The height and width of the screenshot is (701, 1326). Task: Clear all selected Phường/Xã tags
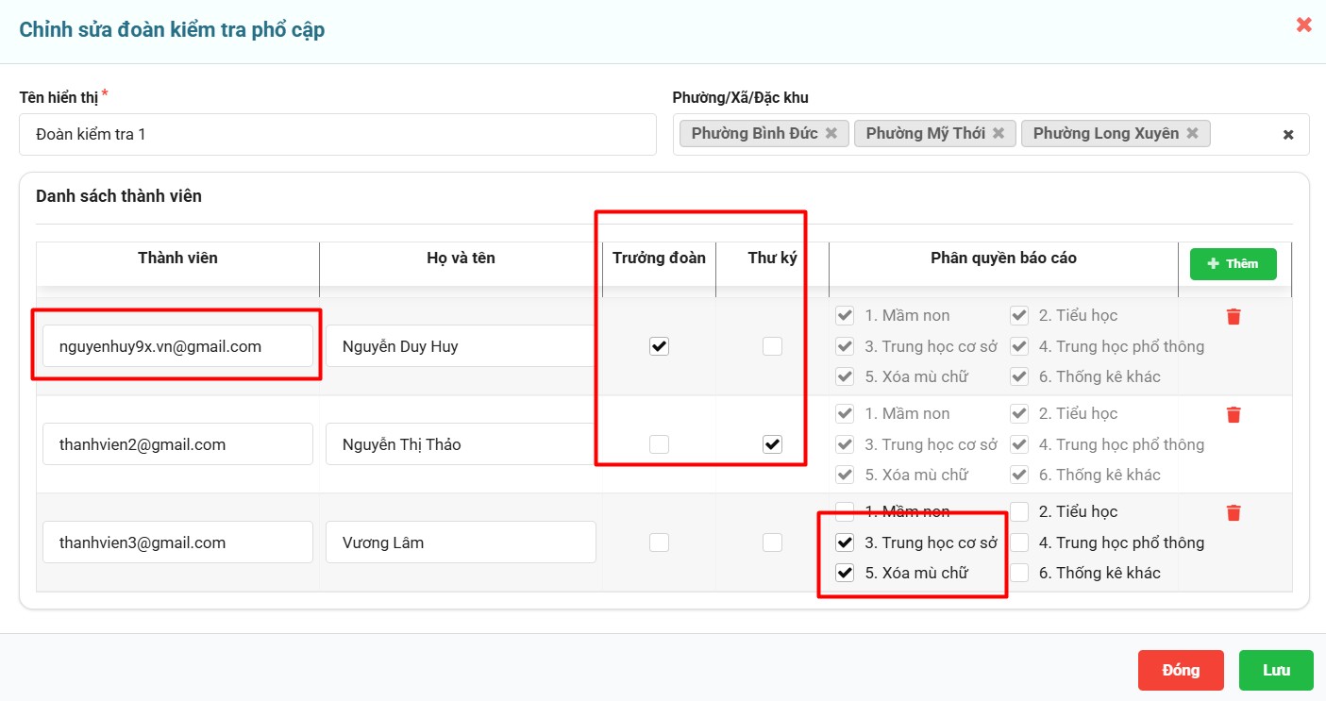point(1287,135)
